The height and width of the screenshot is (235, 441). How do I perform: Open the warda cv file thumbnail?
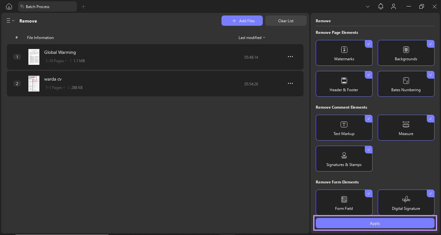click(x=34, y=84)
